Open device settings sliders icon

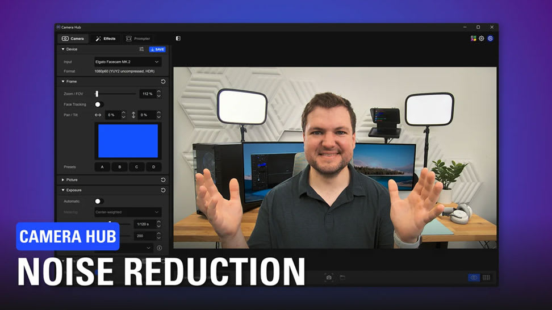click(141, 49)
